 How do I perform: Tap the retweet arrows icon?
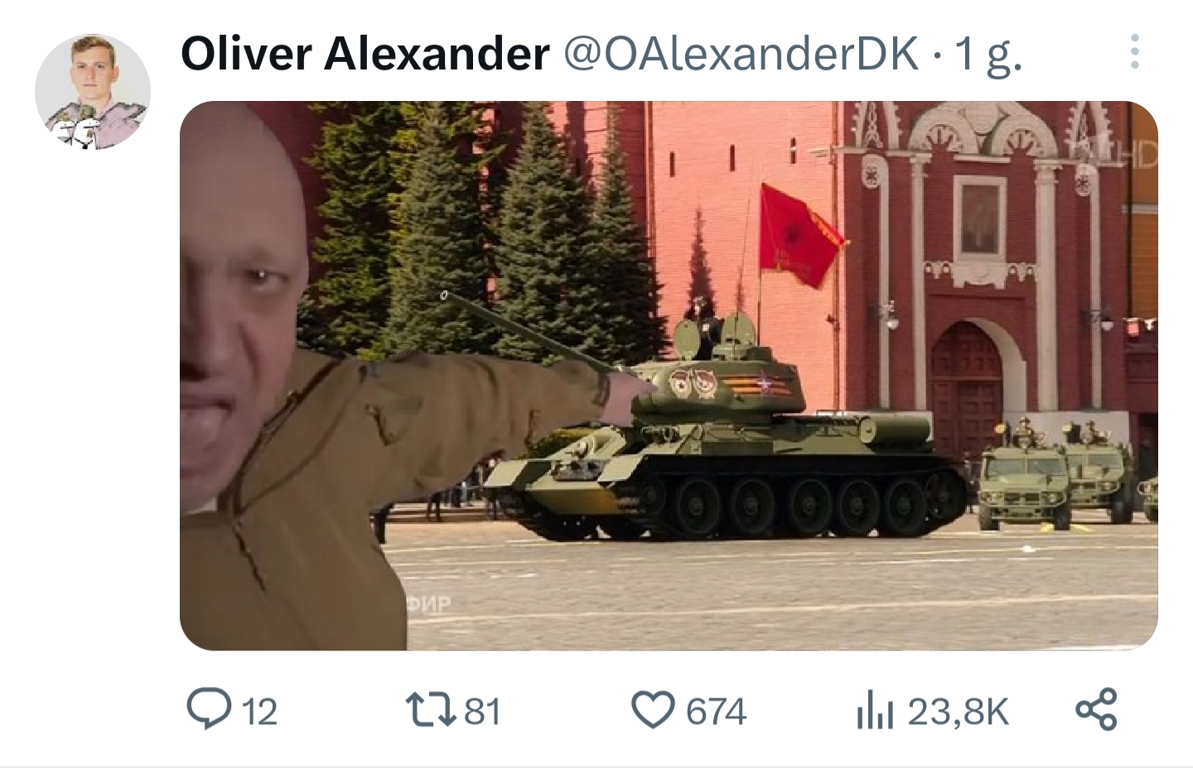coord(429,710)
